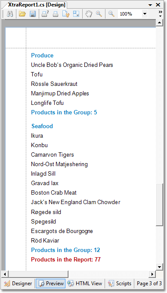Image resolution: width=167 pixels, height=293 pixels.
Task: Switch to the HTML View tab
Action: pos(85,284)
